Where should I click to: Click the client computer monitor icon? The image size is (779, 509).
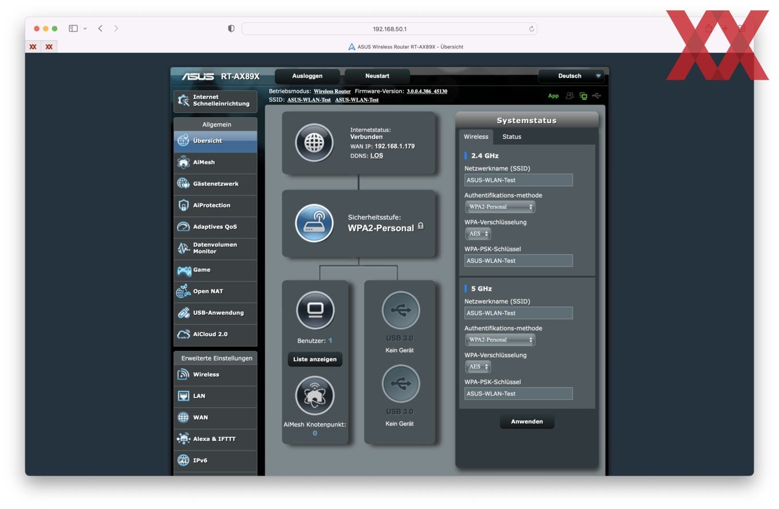pyautogui.click(x=315, y=310)
